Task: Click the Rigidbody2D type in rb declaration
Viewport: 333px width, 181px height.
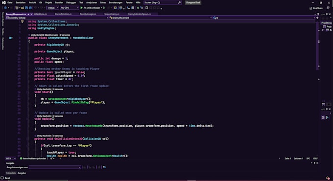Action: pyautogui.click(x=55, y=45)
